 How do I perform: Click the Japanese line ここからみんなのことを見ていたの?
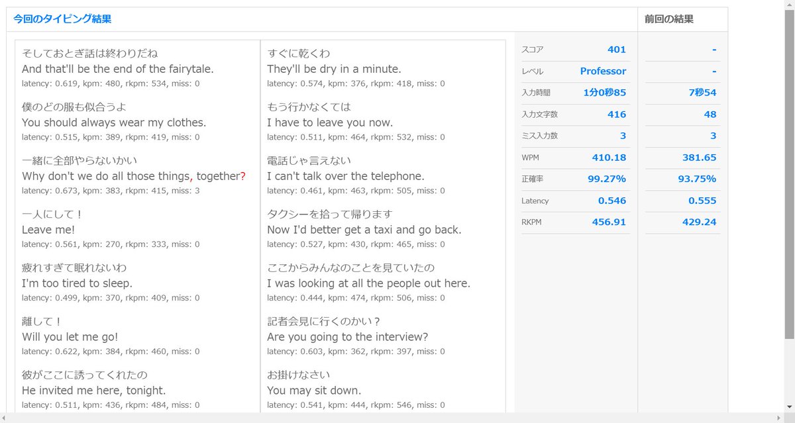(x=351, y=267)
